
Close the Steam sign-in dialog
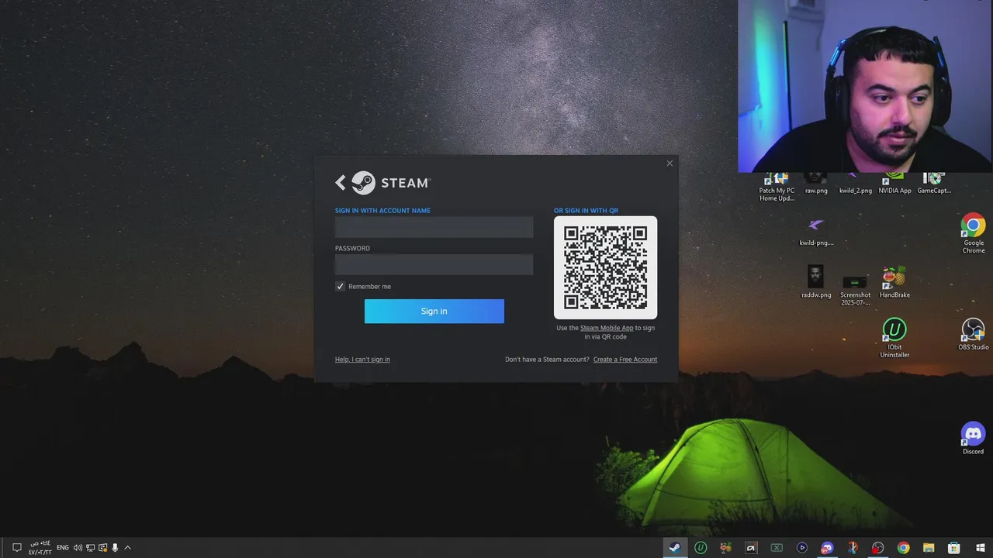(x=669, y=164)
